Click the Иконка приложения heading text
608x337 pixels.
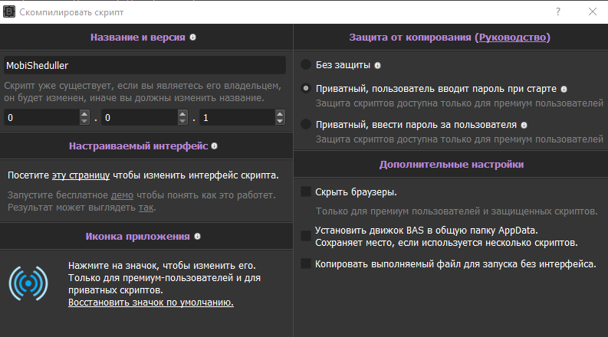click(x=138, y=237)
